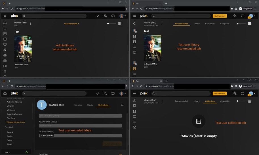Open new tab in collections browser window
Image resolution: width=259 pixels, height=155 pixels.
(x=166, y=81)
